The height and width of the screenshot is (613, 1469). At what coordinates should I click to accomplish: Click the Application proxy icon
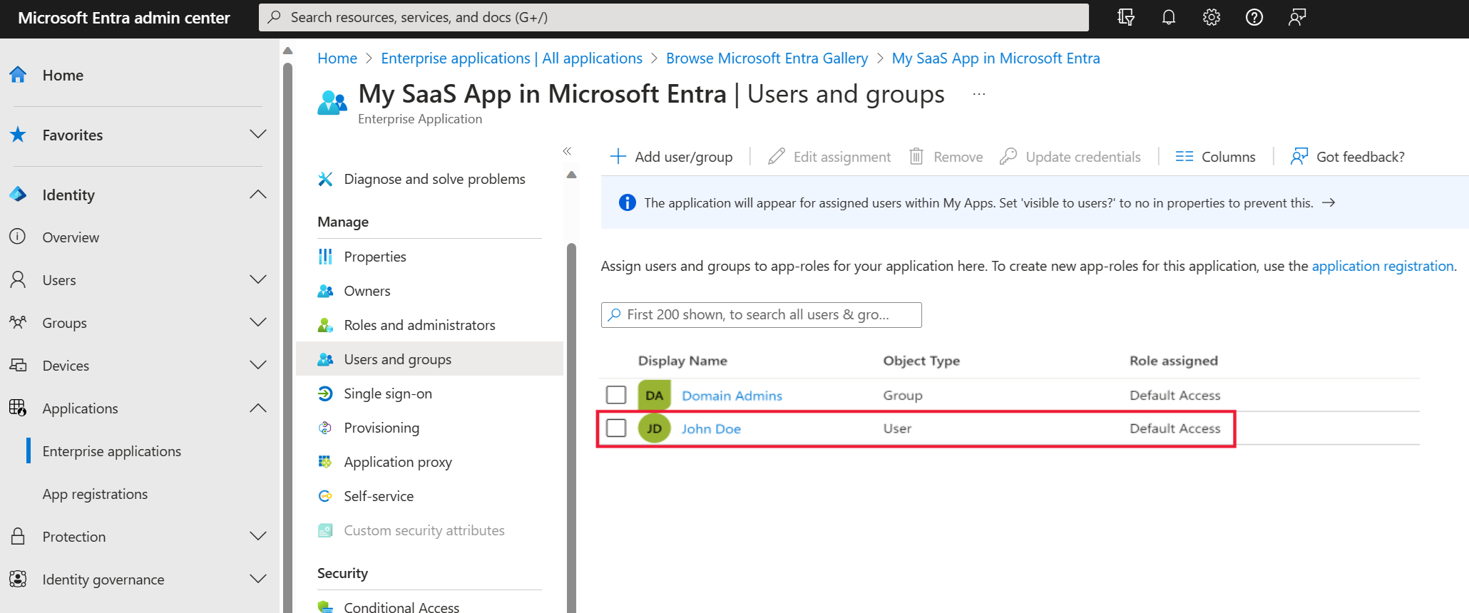[x=325, y=462]
